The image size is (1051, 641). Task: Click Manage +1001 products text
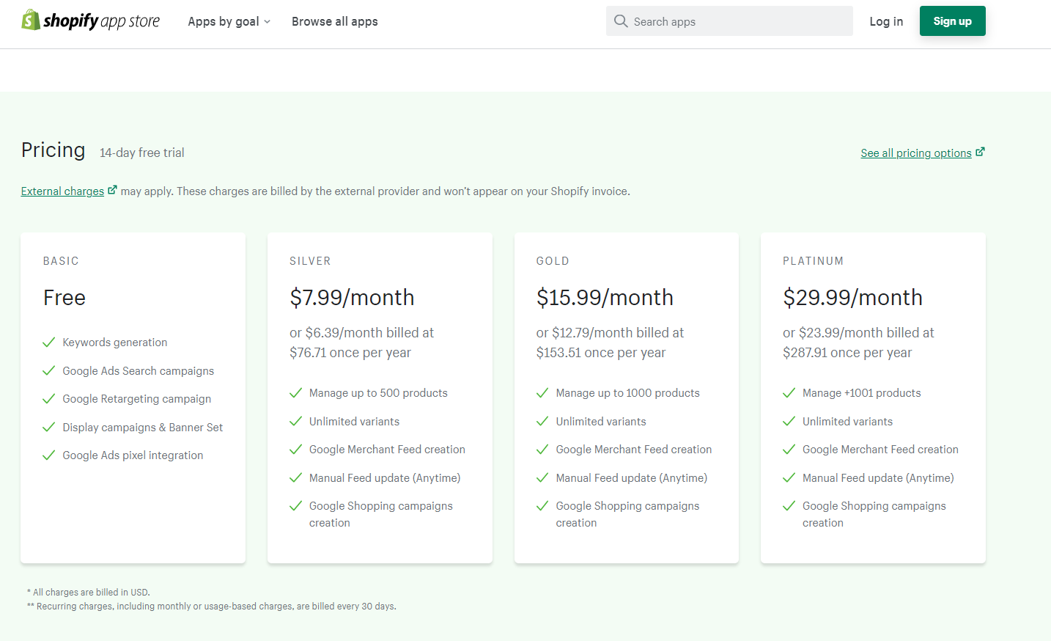point(862,393)
